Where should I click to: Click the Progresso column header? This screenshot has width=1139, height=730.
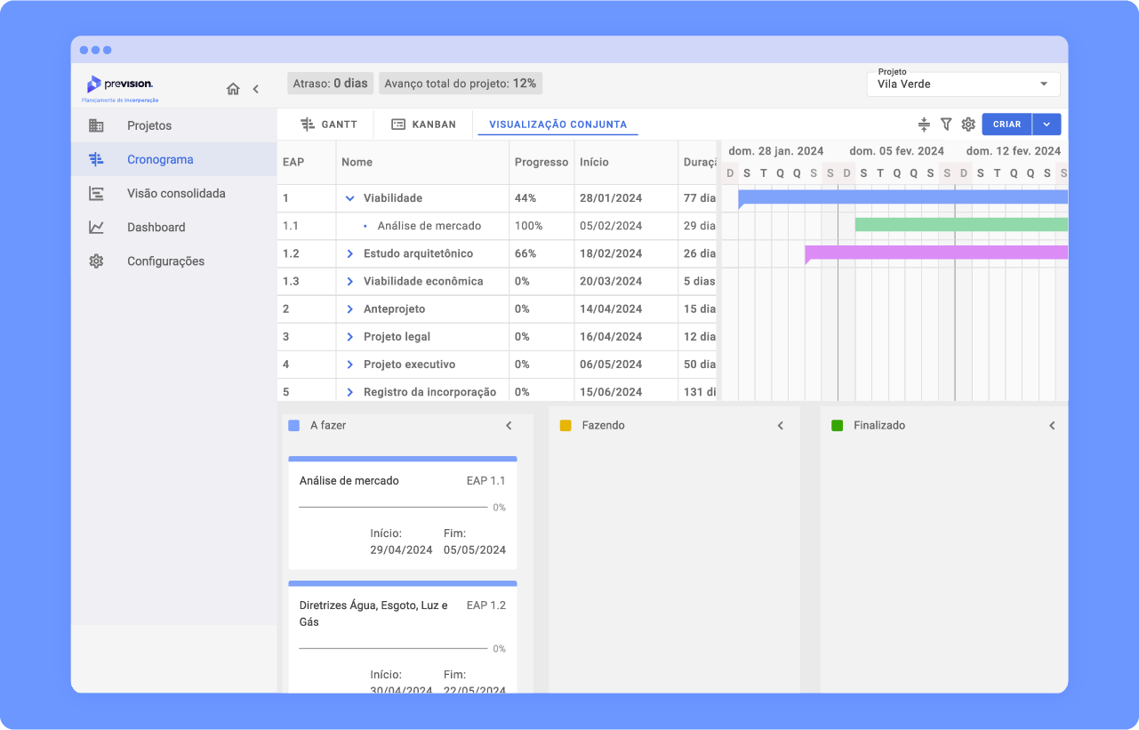pyautogui.click(x=541, y=162)
